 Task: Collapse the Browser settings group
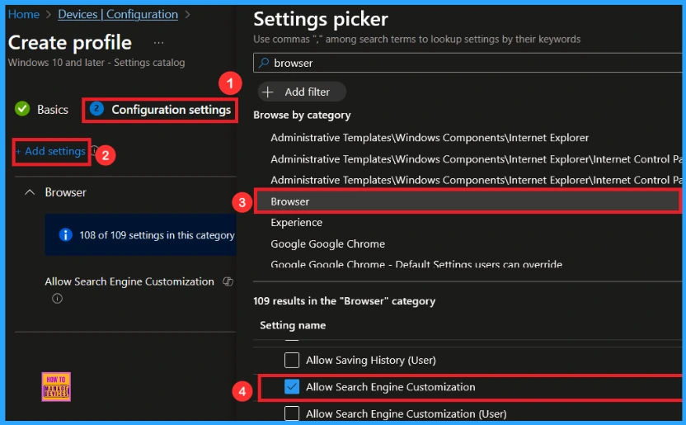coord(30,192)
